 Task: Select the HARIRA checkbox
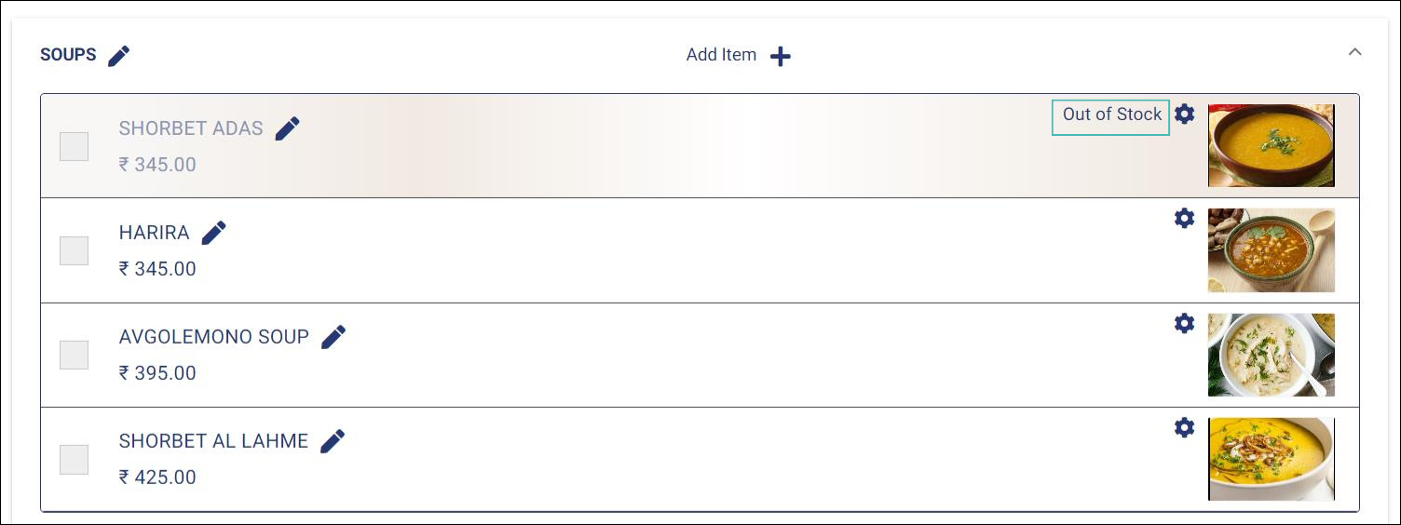(75, 250)
